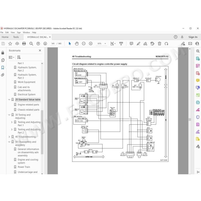Open the Help menu
The width and height of the screenshot is (201, 201).
[34, 32]
